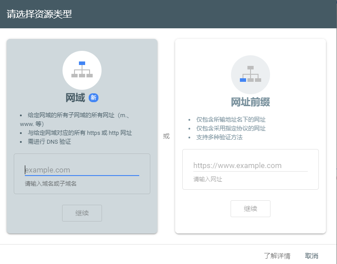Viewport: 337px width, 264px height.
Task: Click the https://www.example.com URL input field
Action: [x=251, y=165]
